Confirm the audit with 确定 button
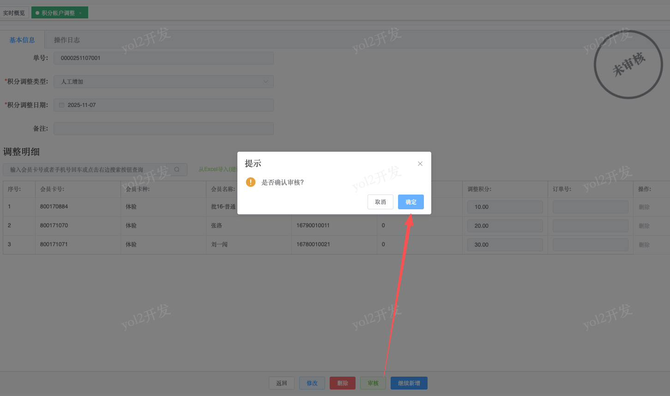Screen dimensions: 670x396 (x=411, y=202)
